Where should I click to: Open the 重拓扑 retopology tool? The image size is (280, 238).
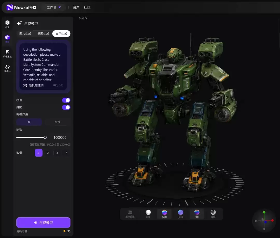click(7, 69)
